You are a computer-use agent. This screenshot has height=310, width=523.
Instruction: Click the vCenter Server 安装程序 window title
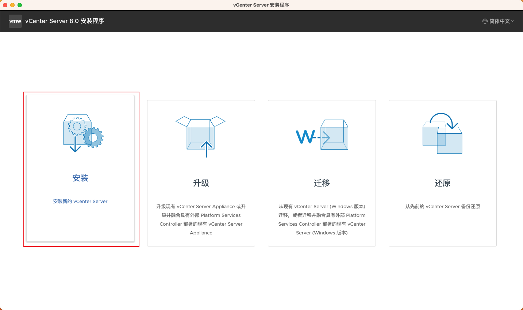(x=261, y=5)
